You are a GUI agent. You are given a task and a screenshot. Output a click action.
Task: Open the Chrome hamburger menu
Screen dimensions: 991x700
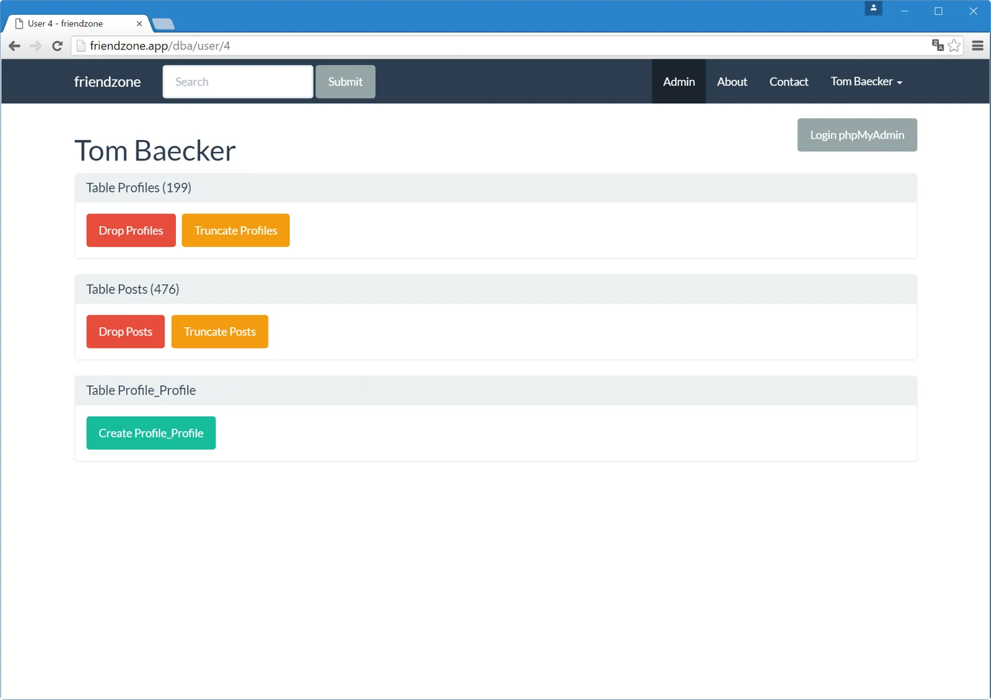coord(978,46)
